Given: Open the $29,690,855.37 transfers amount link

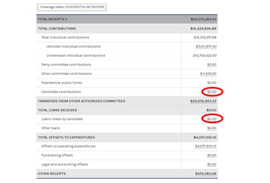Looking at the screenshot, I should (x=203, y=101).
